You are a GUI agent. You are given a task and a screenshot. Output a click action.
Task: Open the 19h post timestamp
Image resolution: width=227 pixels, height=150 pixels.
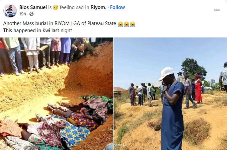(x=22, y=14)
